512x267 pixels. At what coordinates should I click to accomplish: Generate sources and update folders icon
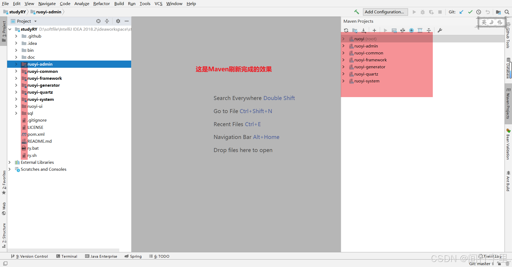pyautogui.click(x=355, y=30)
